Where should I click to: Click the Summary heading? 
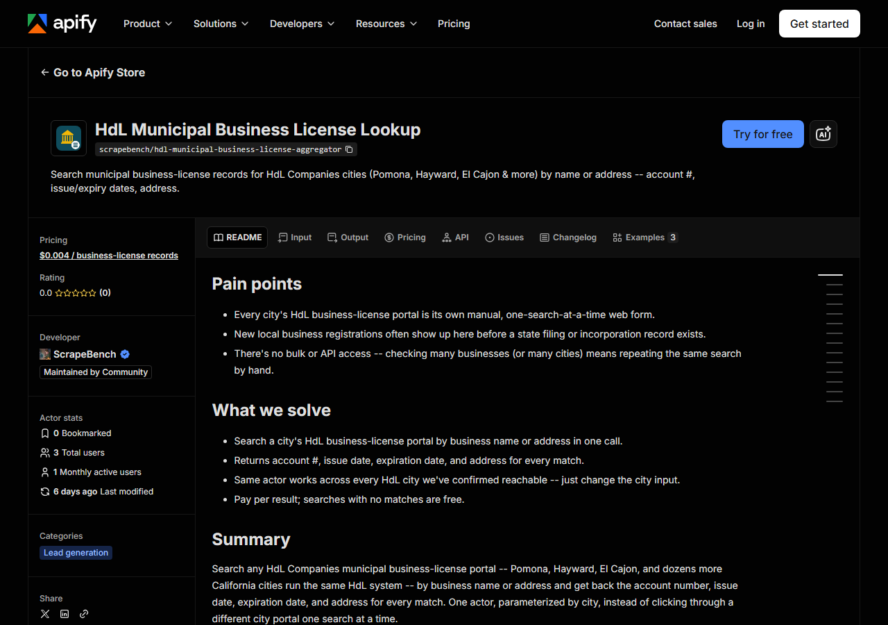[x=251, y=540]
